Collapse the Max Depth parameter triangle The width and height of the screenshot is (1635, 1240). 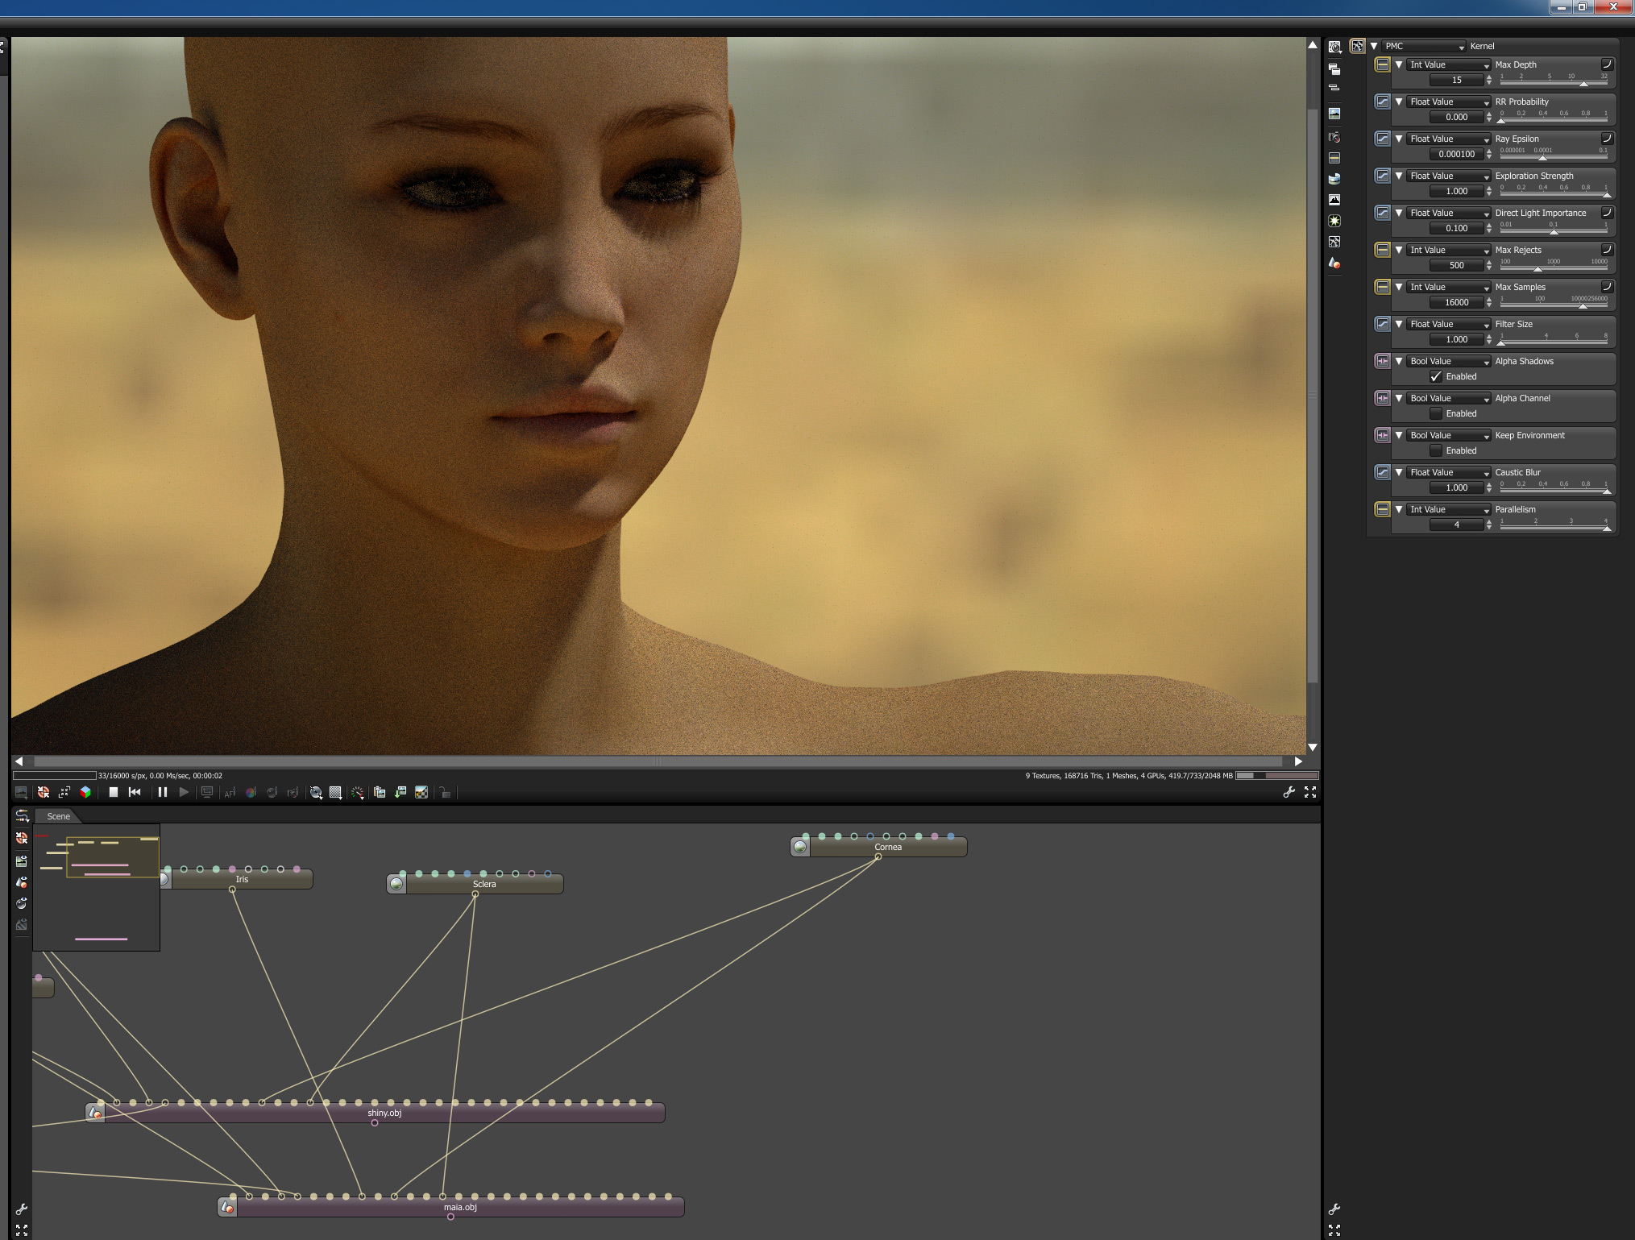click(x=1399, y=64)
